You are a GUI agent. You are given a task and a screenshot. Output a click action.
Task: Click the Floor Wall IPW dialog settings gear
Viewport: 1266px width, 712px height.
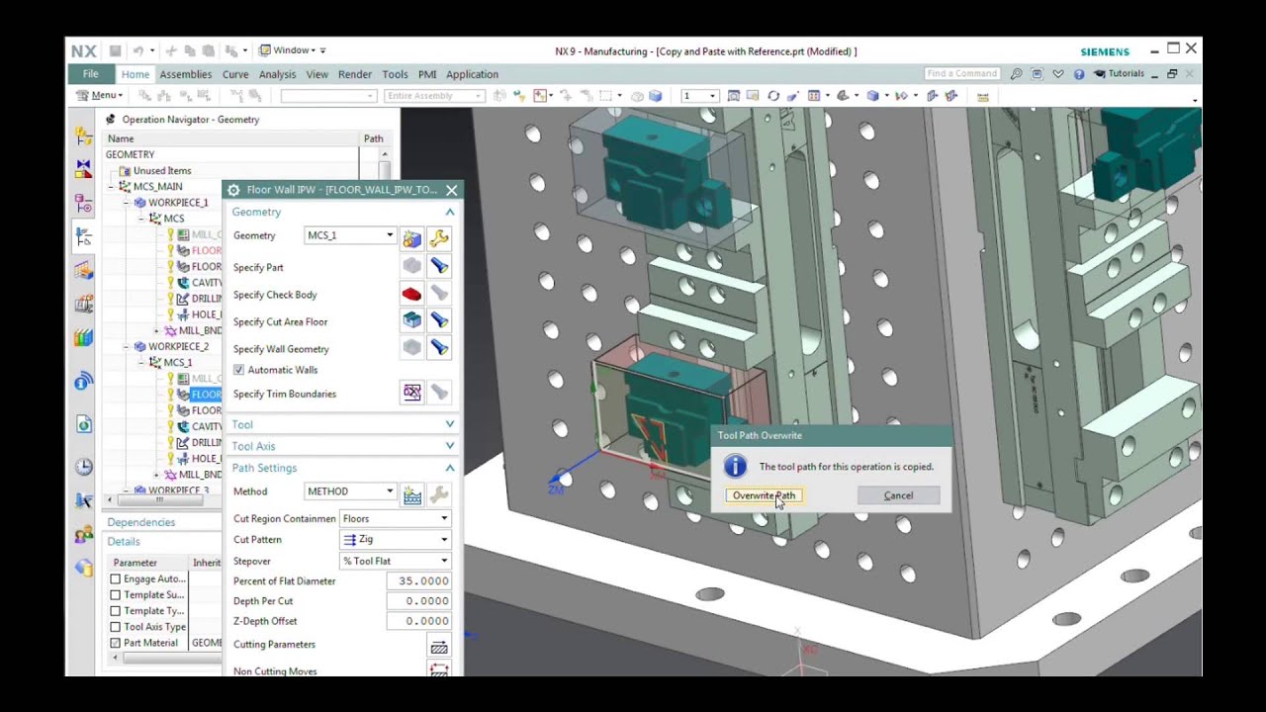tap(233, 190)
